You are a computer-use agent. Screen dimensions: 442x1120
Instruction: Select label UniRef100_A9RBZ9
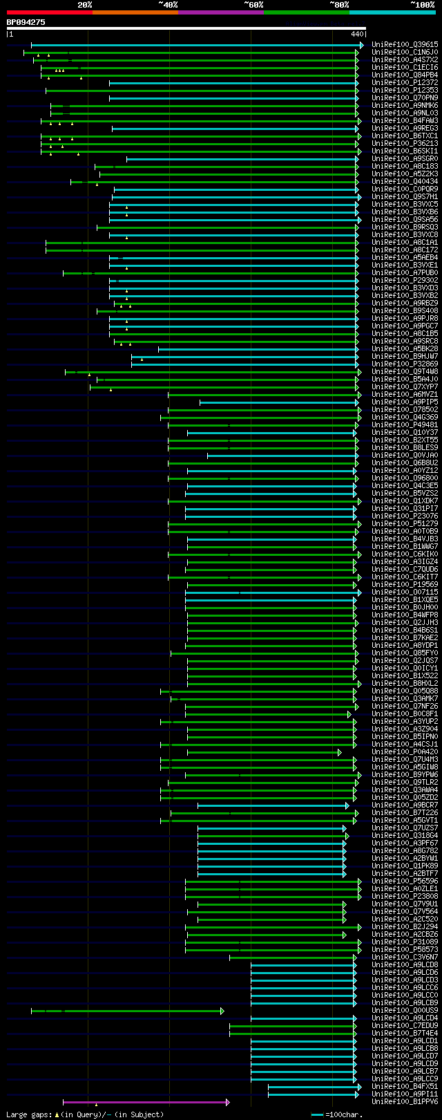tap(405, 303)
